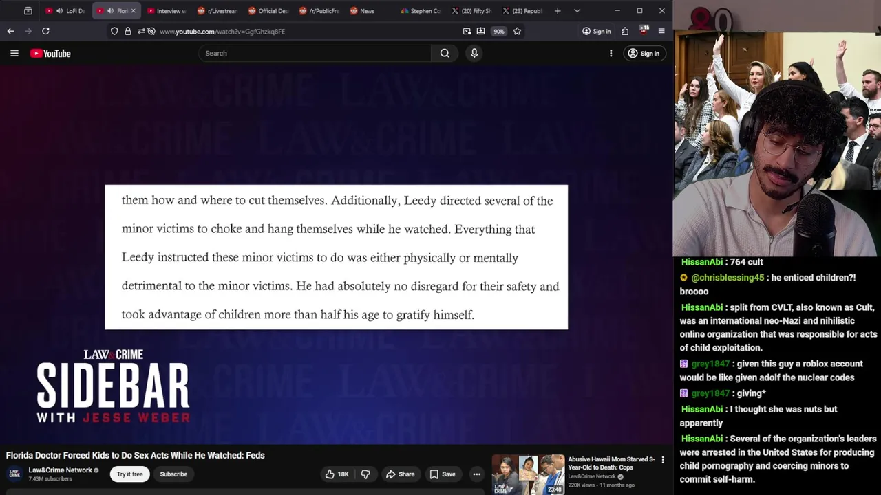Open the (23) Republi X tab
The width and height of the screenshot is (881, 495).
click(x=522, y=11)
